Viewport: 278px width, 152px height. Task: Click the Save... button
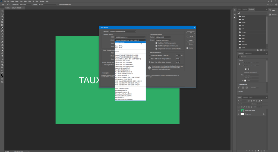[x=191, y=44]
